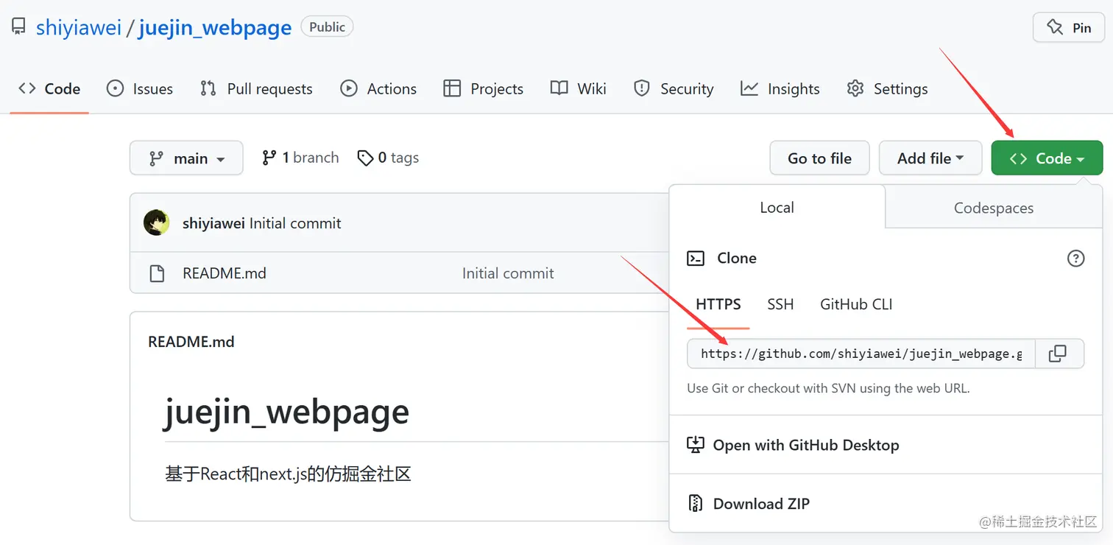Select the Code repository tab
This screenshot has height=545, width=1113.
(49, 89)
